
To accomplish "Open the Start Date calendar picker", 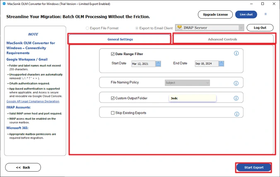I will pos(158,64).
